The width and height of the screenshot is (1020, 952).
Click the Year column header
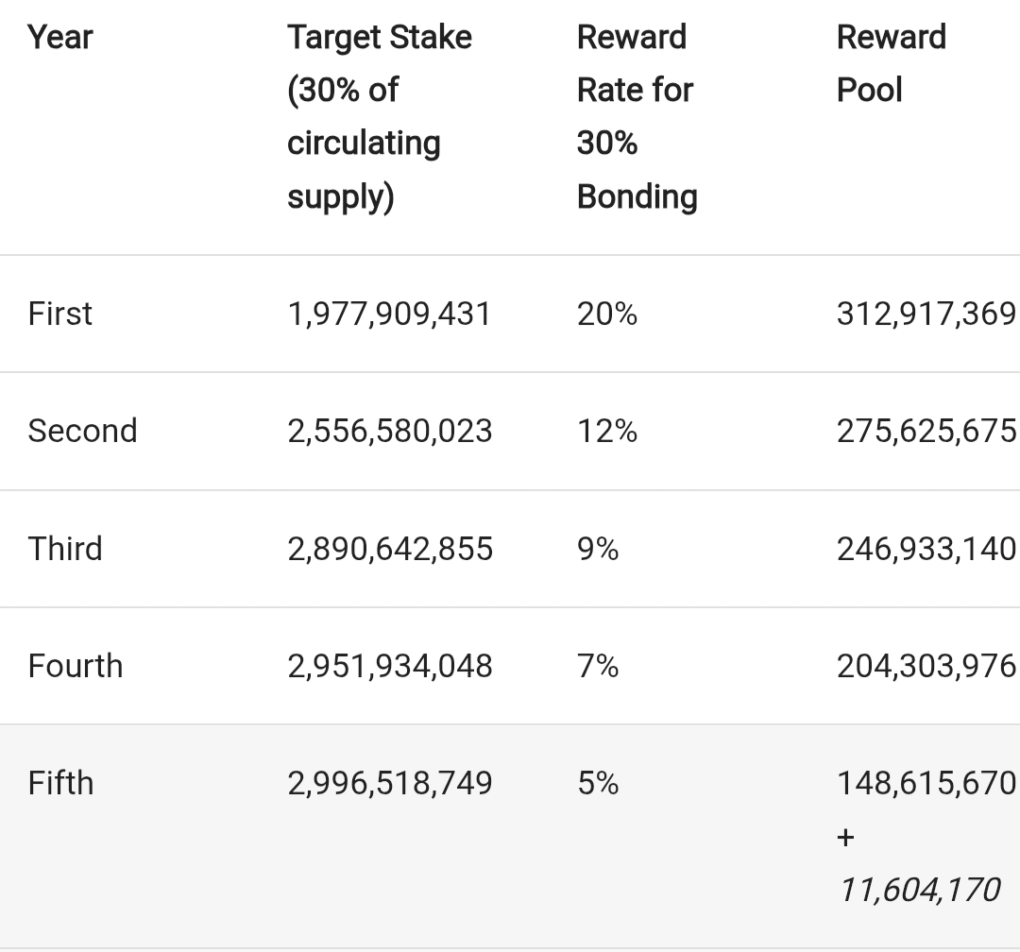(x=60, y=38)
